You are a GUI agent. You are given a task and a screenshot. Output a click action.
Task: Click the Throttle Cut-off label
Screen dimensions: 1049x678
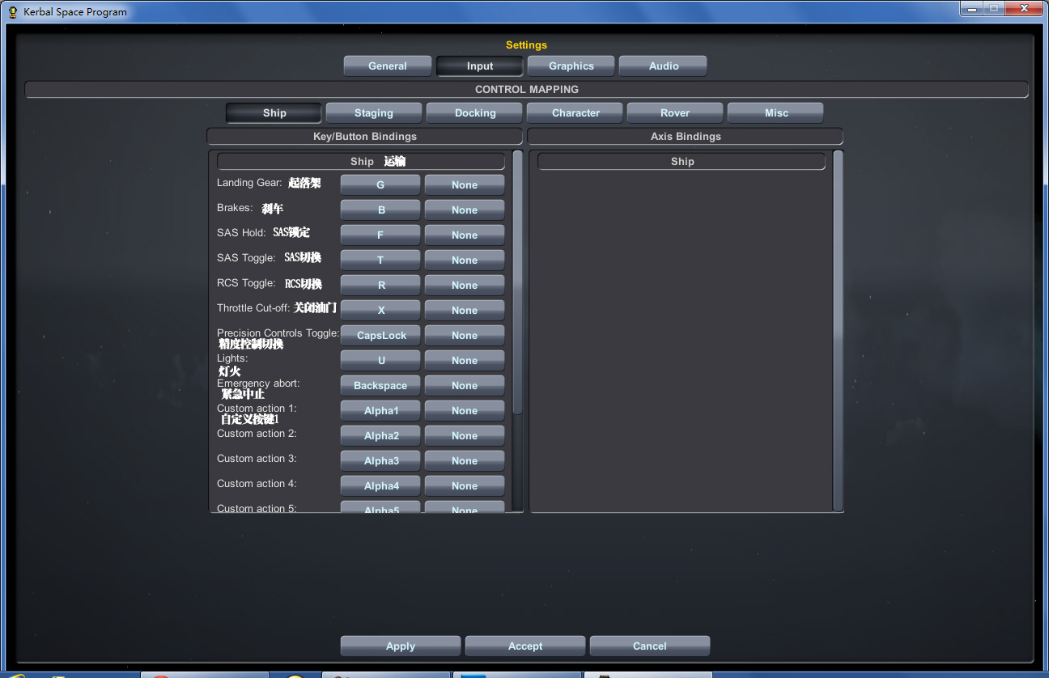pyautogui.click(x=253, y=308)
